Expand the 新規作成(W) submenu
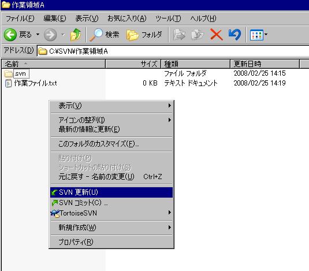This screenshot has width=309, height=271. pos(111,228)
